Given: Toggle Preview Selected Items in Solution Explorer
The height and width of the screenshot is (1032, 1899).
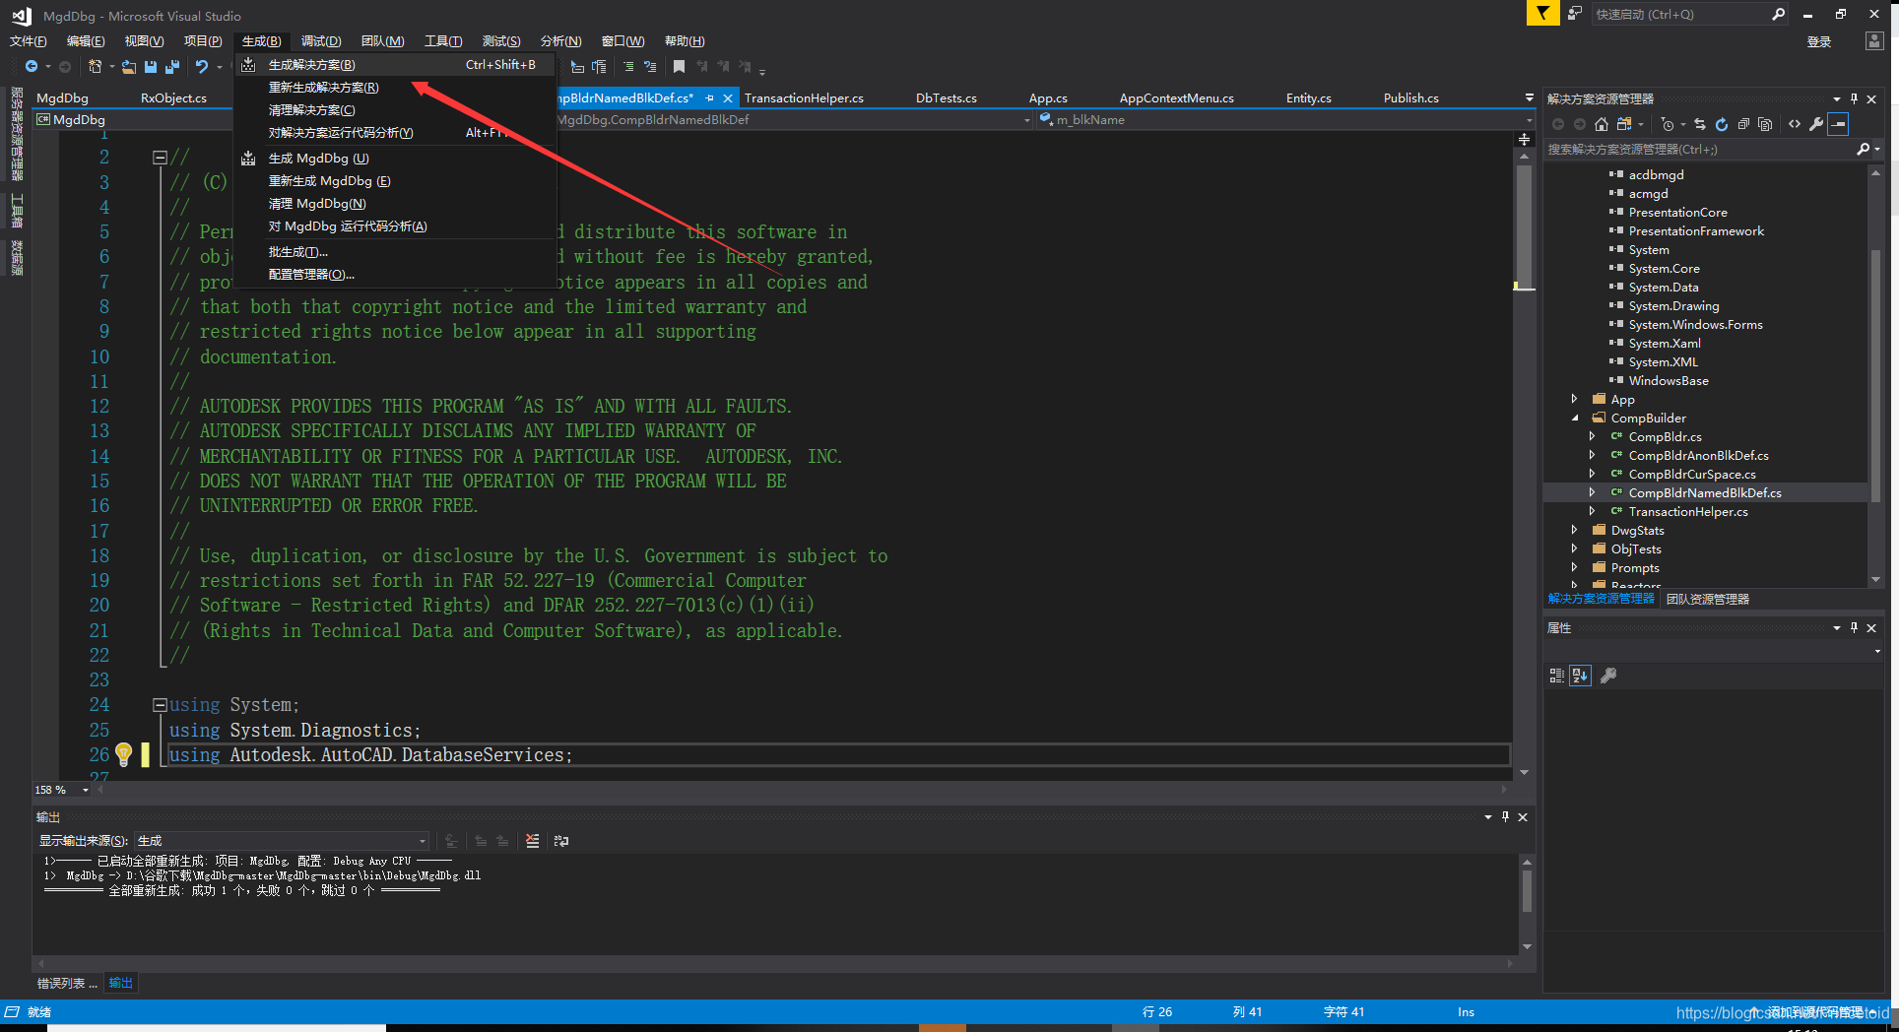Looking at the screenshot, I should (1838, 124).
